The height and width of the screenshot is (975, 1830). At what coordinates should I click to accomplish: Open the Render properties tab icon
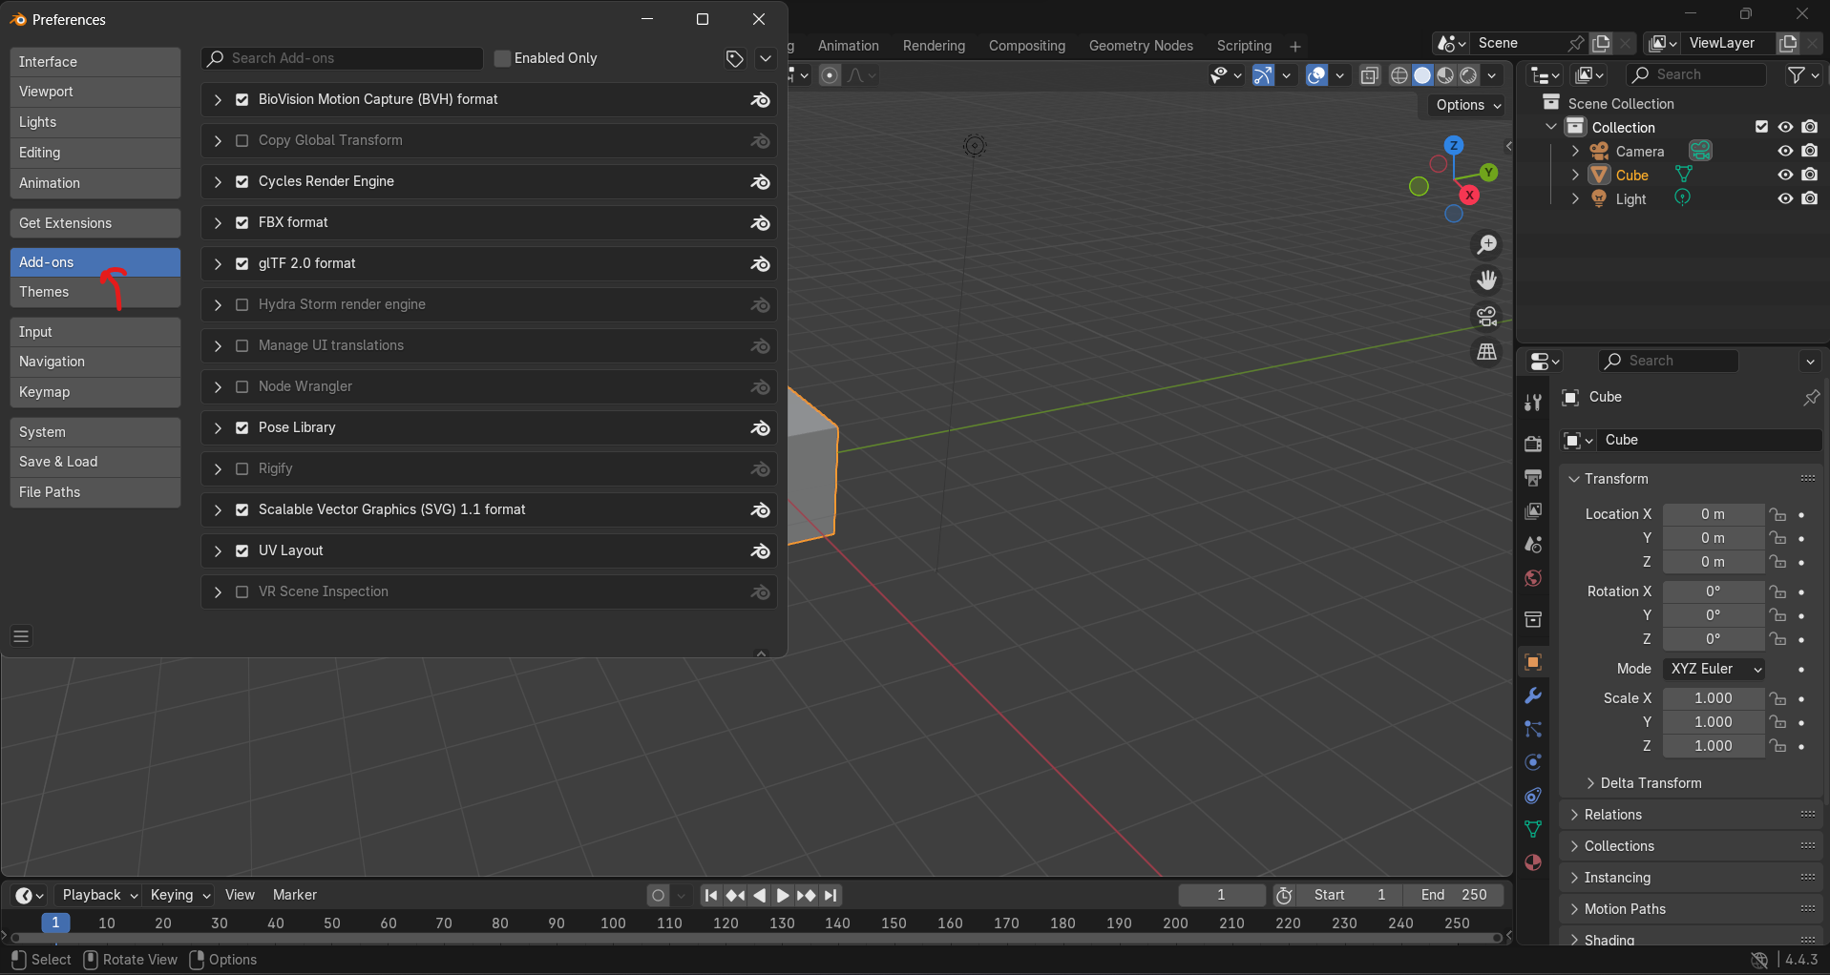[1533, 444]
